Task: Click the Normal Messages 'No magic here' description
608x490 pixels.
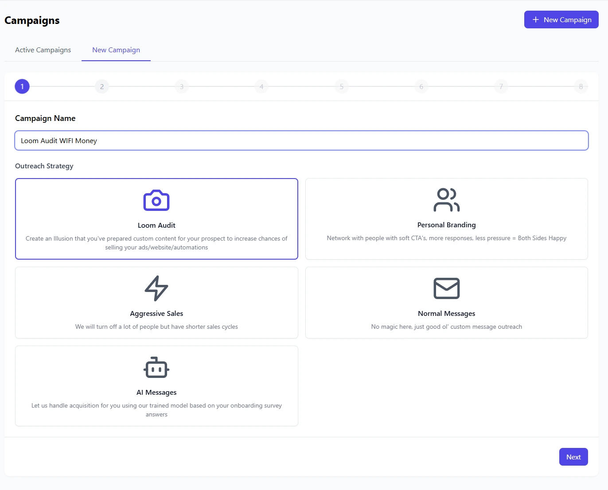Action: [447, 327]
